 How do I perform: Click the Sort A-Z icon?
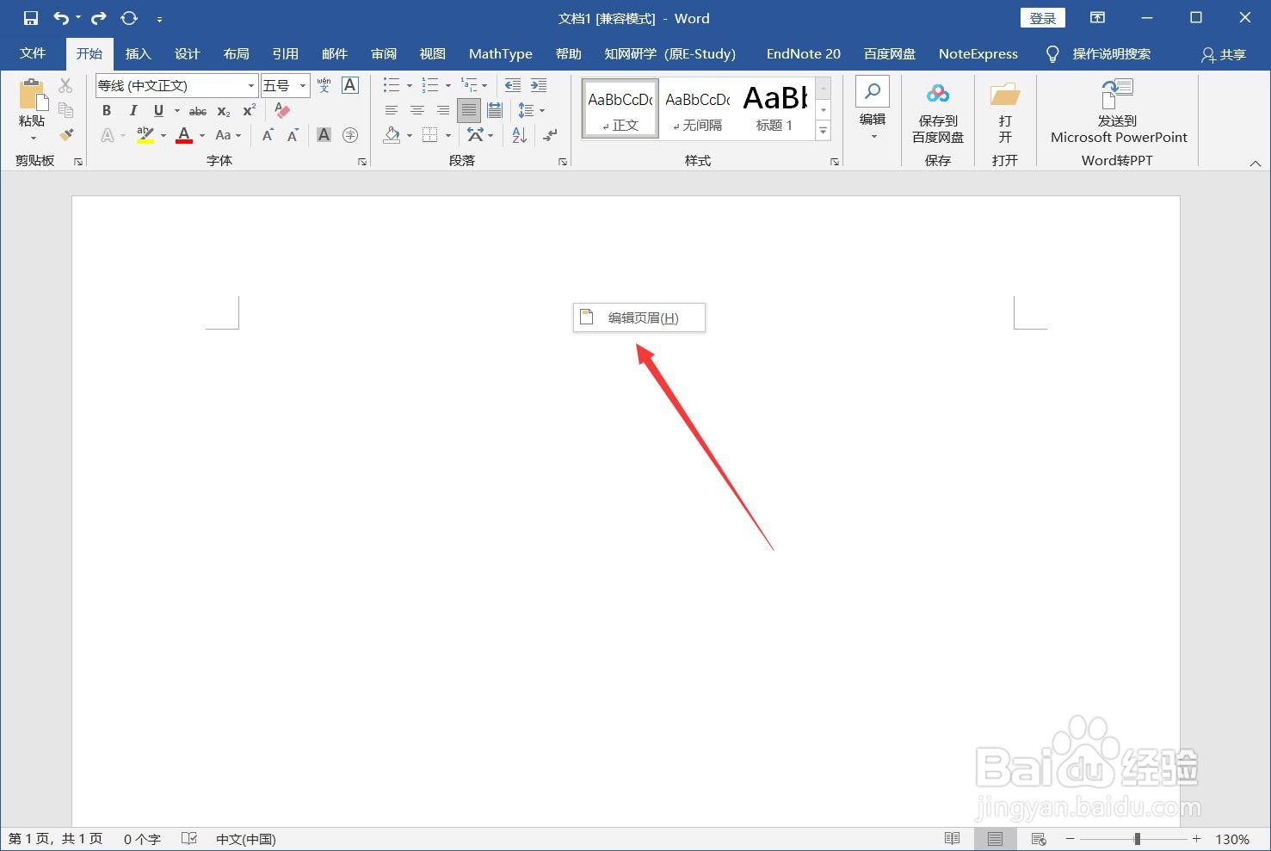519,135
